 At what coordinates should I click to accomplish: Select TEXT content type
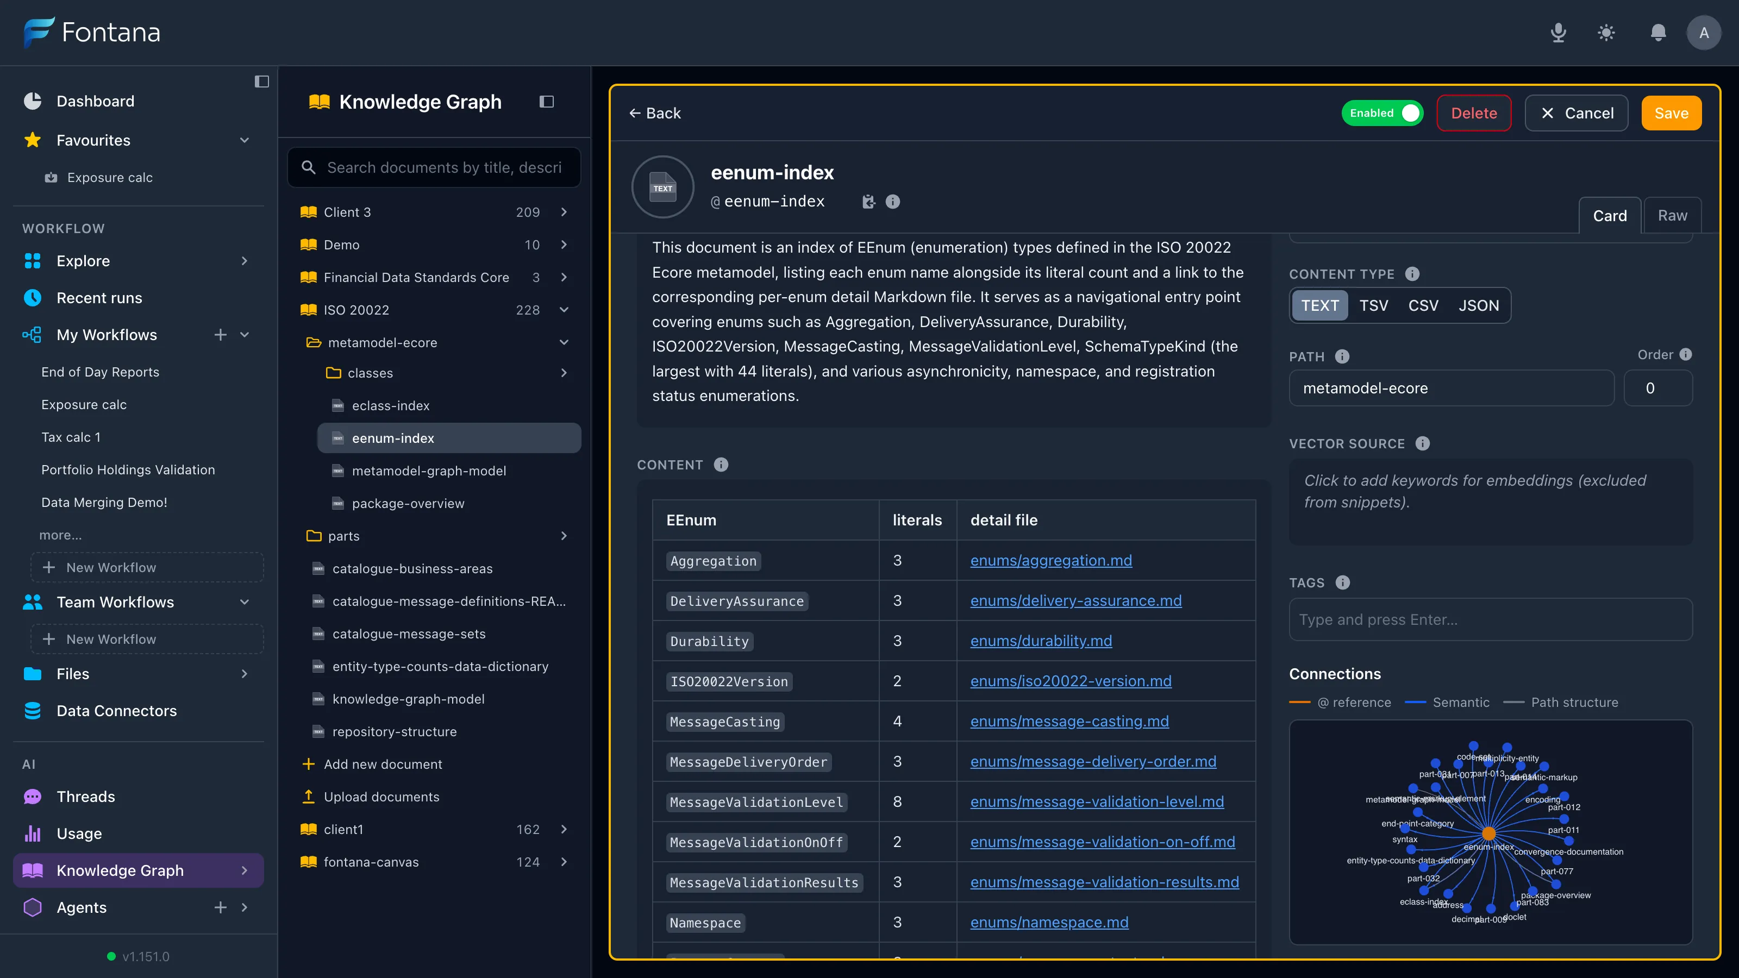(x=1320, y=306)
